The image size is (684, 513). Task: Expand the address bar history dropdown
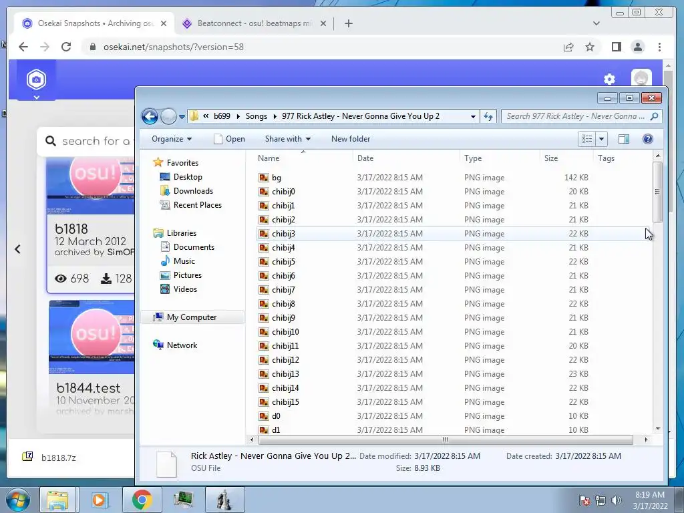tap(473, 116)
